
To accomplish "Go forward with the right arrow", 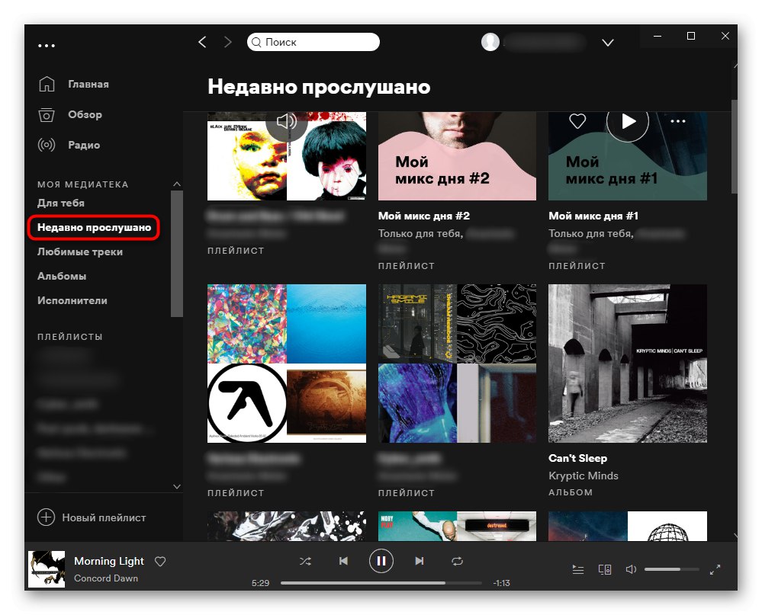I will tap(227, 42).
